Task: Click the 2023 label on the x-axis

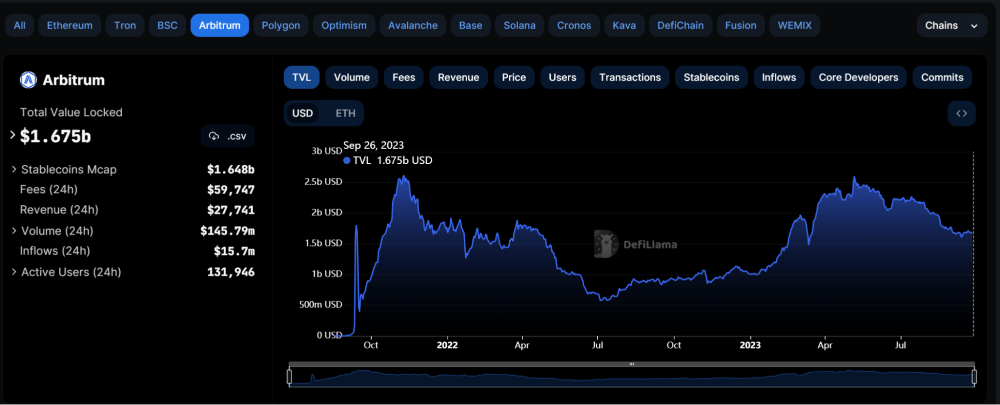Action: point(750,345)
